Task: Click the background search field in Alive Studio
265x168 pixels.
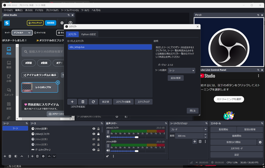Action: (x=43, y=52)
